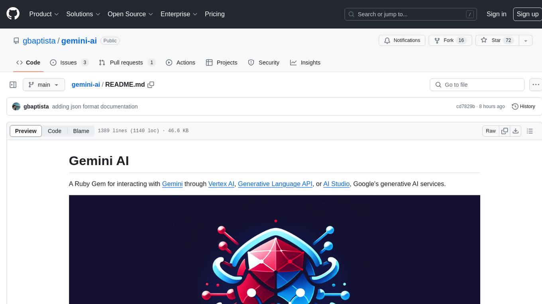Viewport: 542px width, 304px height.
Task: Follow the Gemini hyperlink
Action: (172, 184)
